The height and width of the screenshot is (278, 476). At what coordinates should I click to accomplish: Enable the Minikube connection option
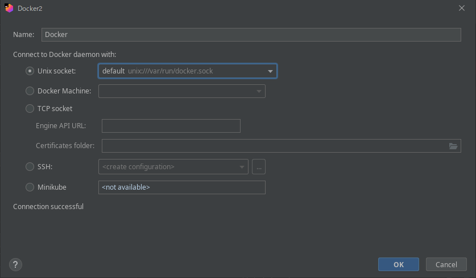point(30,187)
